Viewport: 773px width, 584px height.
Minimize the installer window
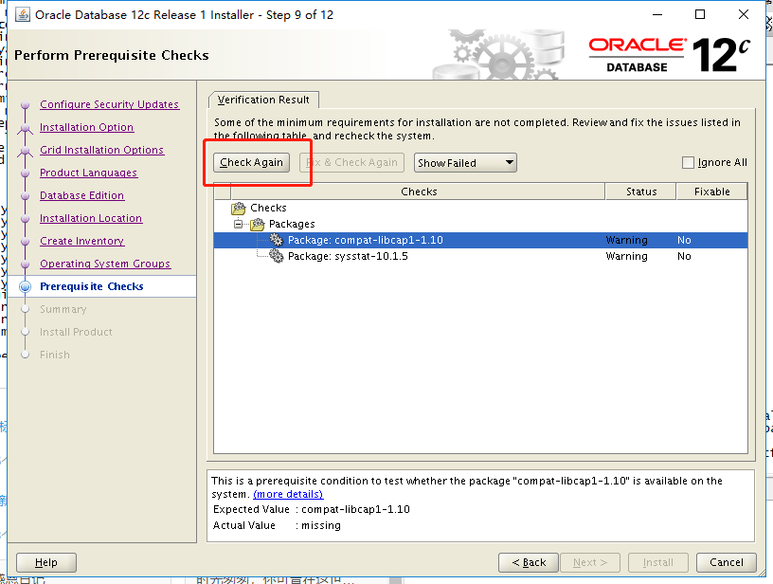[657, 14]
